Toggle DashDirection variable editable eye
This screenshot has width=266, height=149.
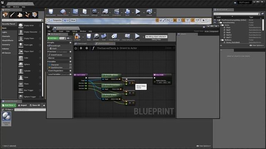tap(70, 67)
